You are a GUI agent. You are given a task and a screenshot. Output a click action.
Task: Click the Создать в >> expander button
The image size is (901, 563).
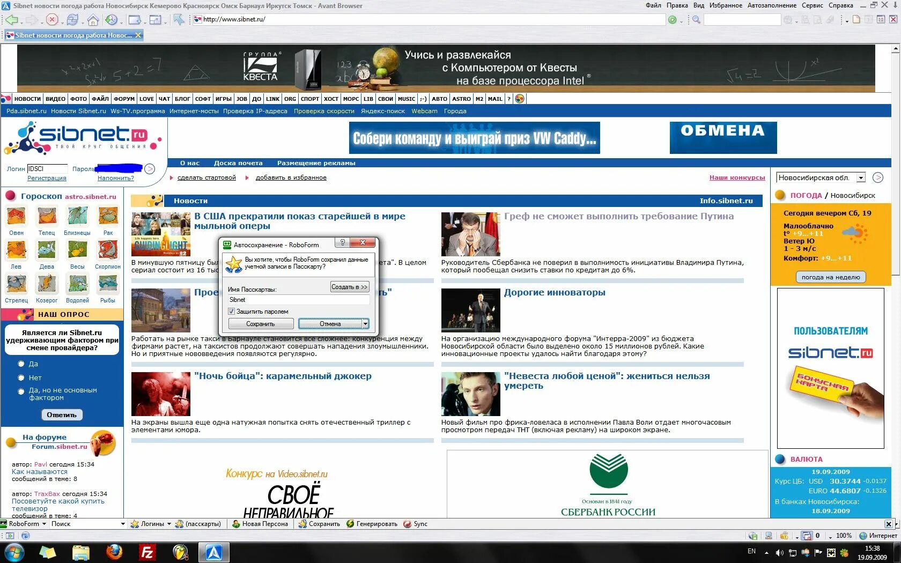pos(349,287)
